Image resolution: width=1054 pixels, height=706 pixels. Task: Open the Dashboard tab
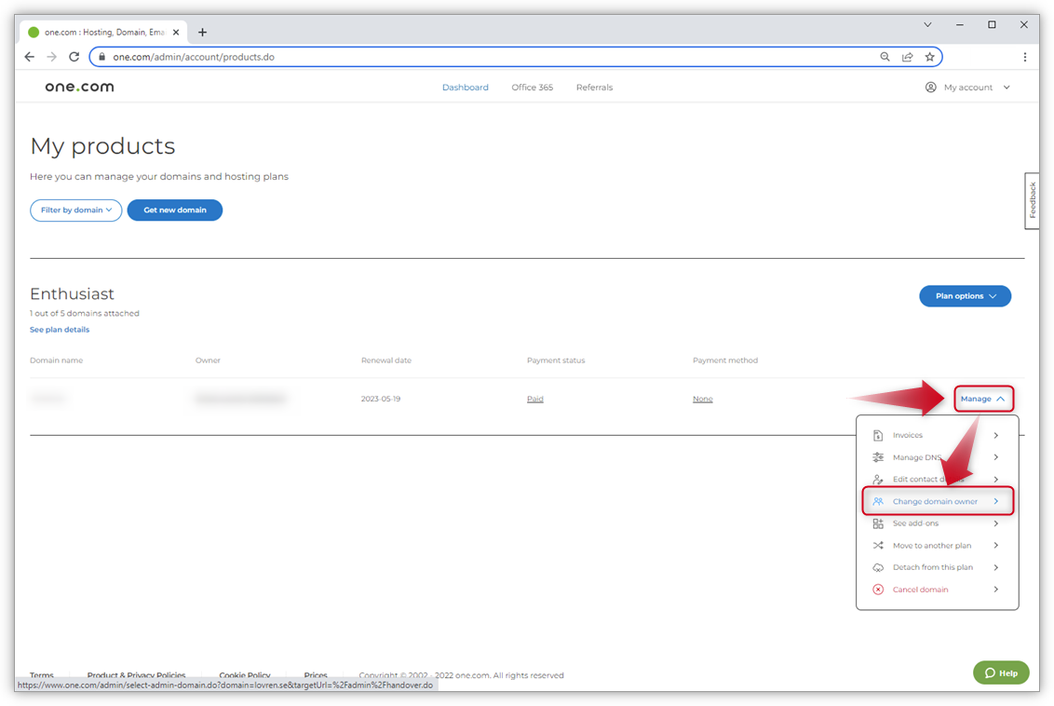pos(466,88)
